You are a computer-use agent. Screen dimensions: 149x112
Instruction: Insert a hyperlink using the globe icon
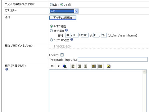[x=65, y=66]
